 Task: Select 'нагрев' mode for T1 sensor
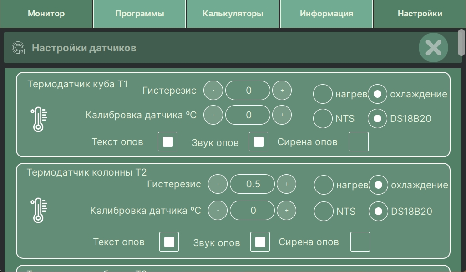pyautogui.click(x=323, y=94)
